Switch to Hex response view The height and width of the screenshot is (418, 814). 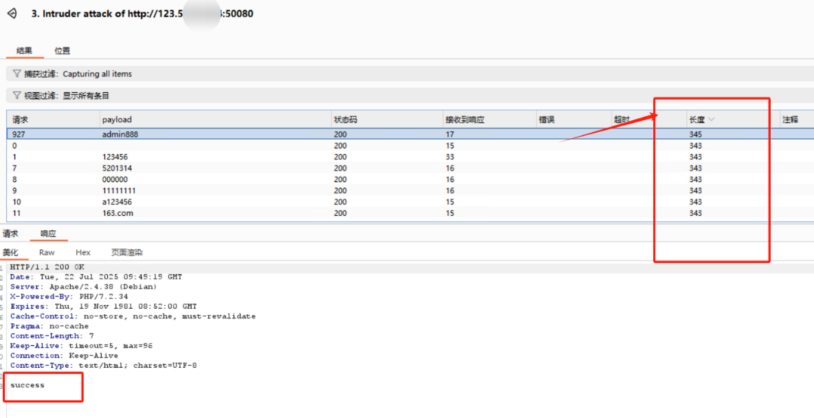(x=83, y=252)
